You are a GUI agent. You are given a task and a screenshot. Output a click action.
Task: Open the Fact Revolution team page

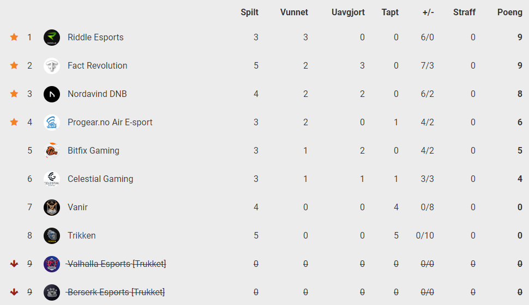(98, 66)
